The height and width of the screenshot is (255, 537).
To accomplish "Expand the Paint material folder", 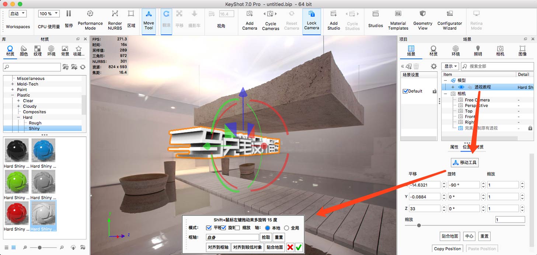I will [x=13, y=89].
